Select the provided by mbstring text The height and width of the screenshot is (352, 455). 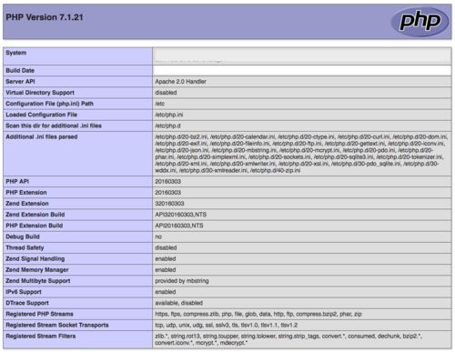(182, 281)
